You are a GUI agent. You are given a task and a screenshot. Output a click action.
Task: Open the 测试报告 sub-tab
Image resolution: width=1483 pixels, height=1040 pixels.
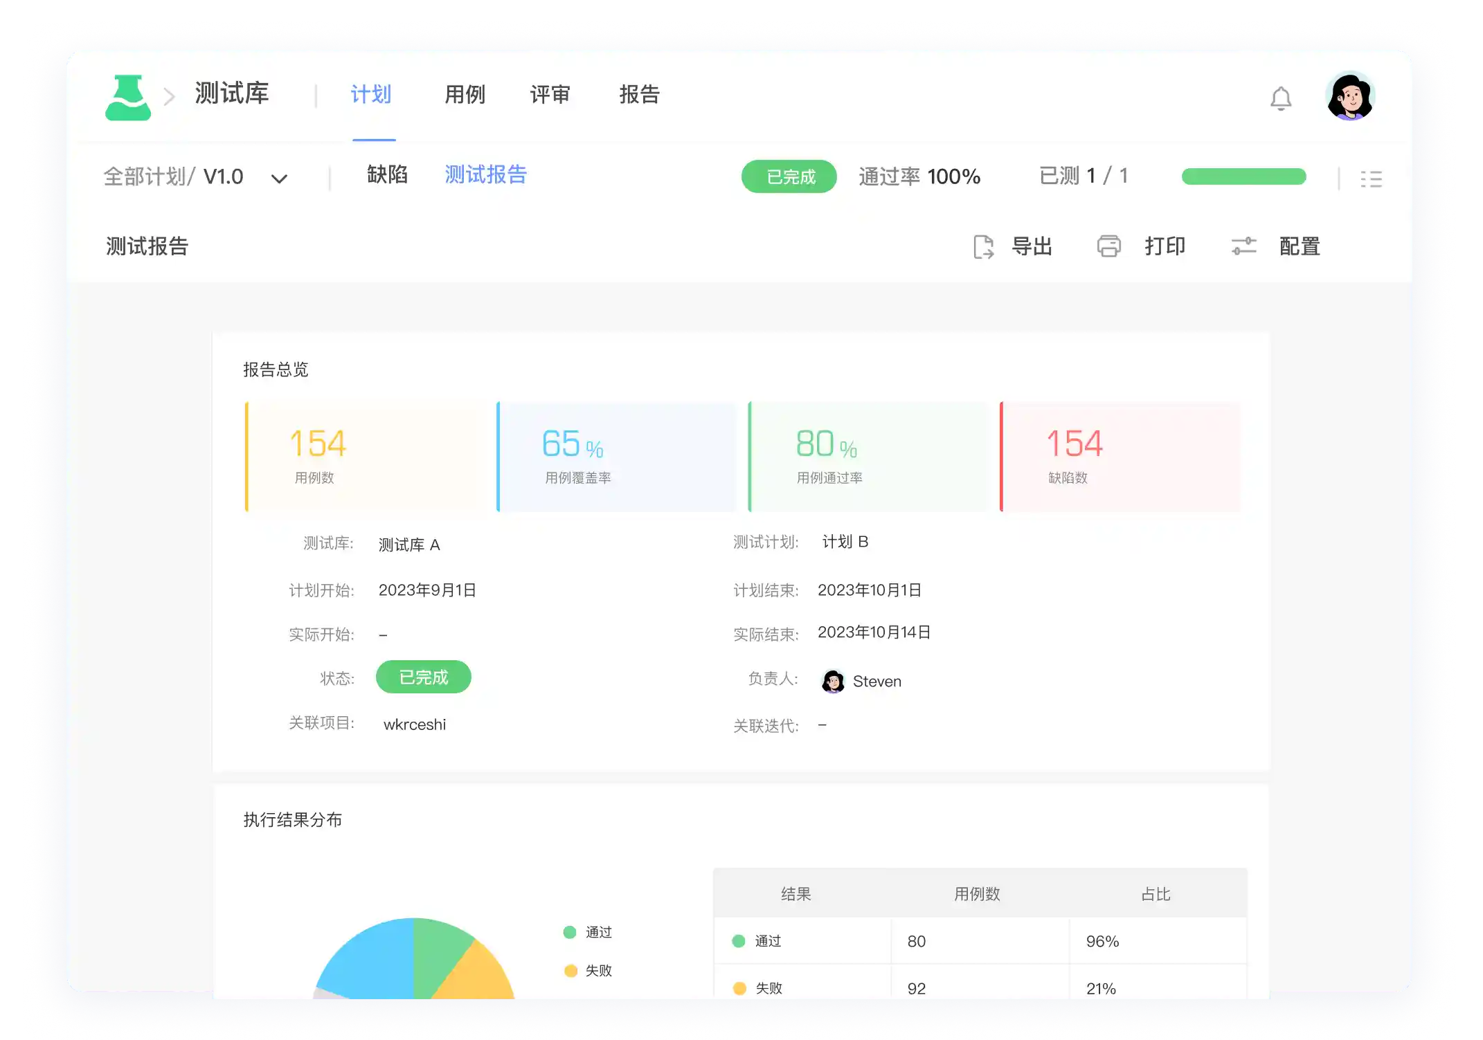486,174
